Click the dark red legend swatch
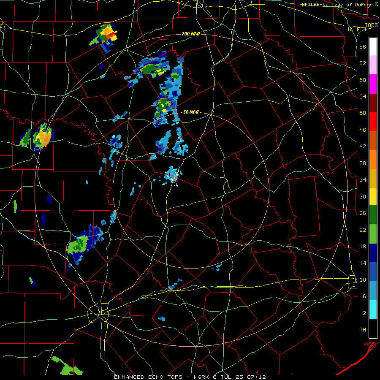This screenshot has height=380, width=380. tap(373, 103)
